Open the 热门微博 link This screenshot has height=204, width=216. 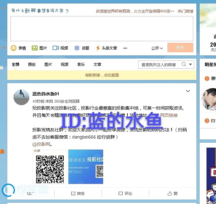[x=185, y=11]
